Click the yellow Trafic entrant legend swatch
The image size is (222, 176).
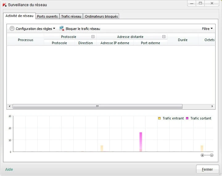[x=159, y=118]
